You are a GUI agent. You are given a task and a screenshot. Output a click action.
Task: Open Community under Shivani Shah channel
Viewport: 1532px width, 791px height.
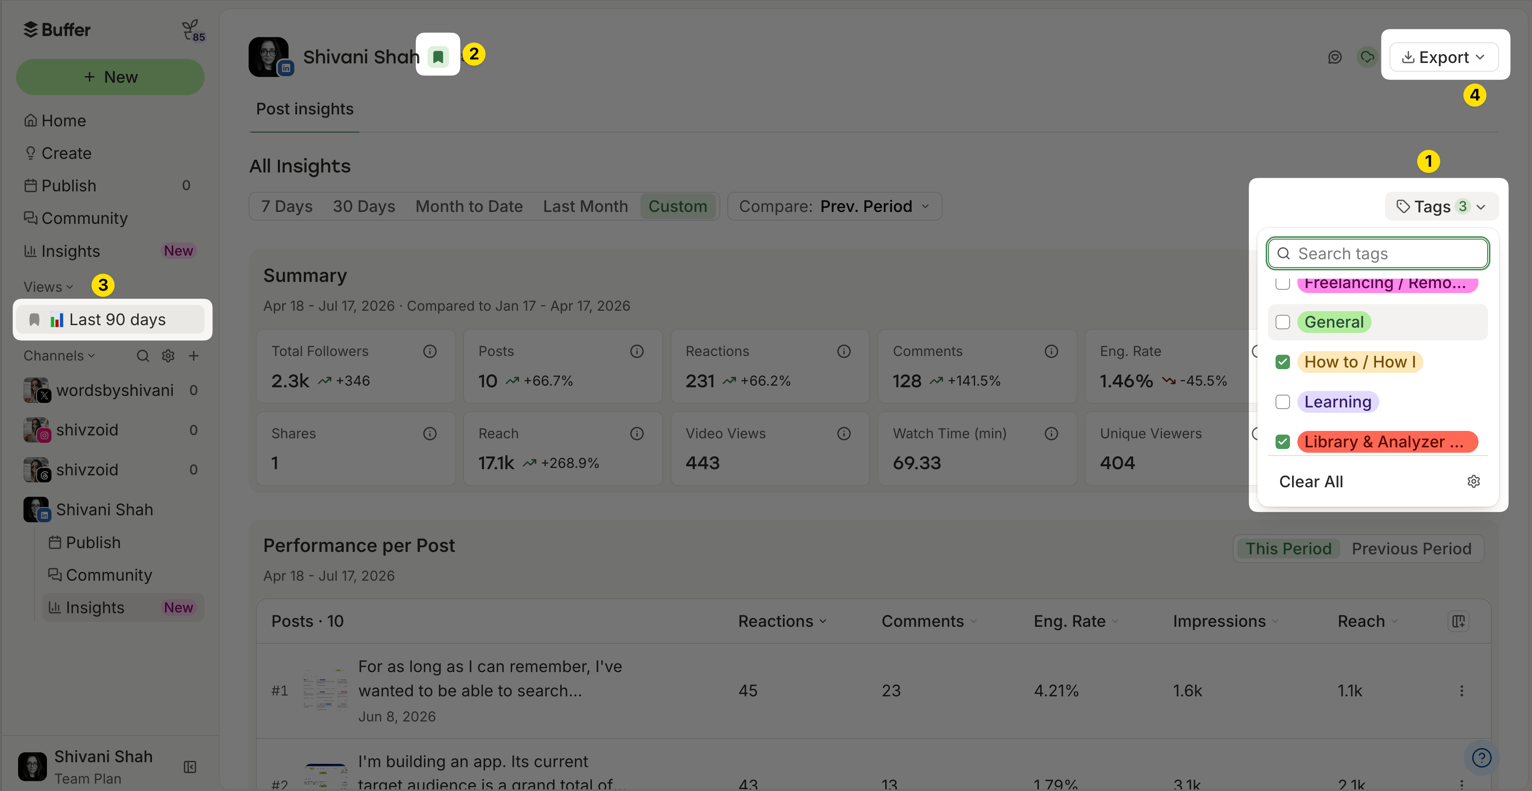point(123,575)
